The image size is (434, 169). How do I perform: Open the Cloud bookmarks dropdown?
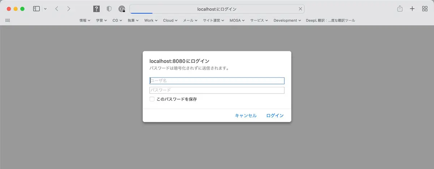pos(170,21)
